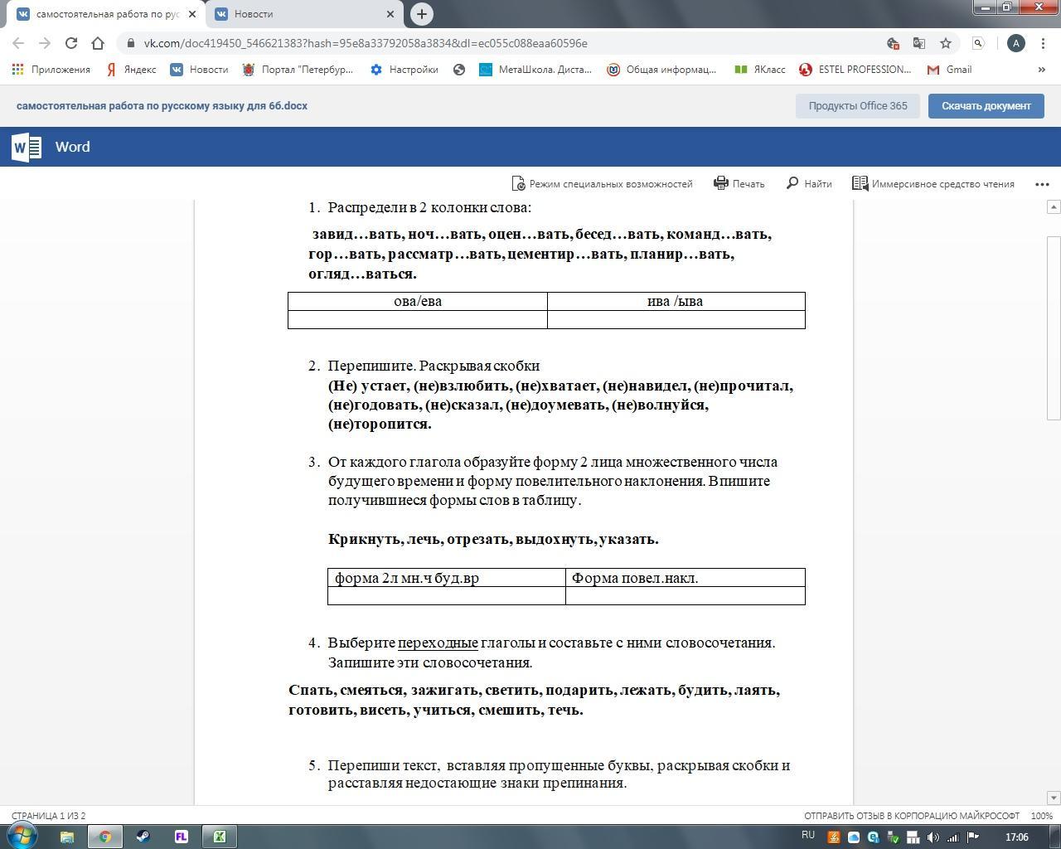Open Accessibility mode (Режим специальных возможностей)
The height and width of the screenshot is (849, 1061).
click(x=602, y=184)
